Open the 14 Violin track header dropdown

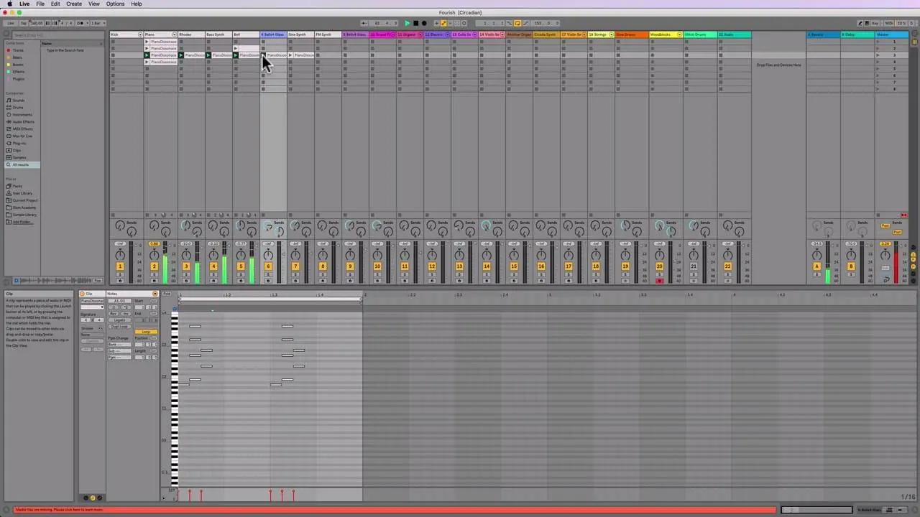502,34
